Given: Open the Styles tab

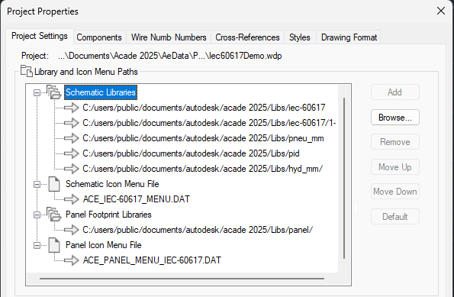Looking at the screenshot, I should pyautogui.click(x=300, y=37).
